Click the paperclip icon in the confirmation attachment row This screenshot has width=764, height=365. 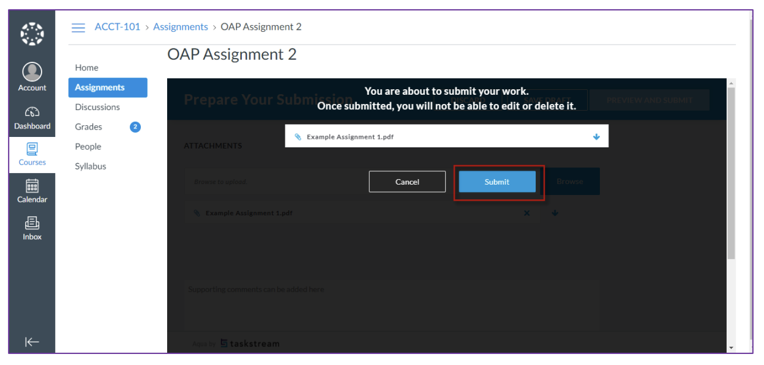point(298,137)
